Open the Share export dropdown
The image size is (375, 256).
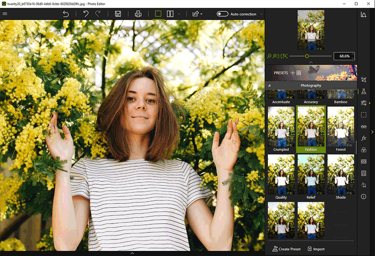pos(197,14)
